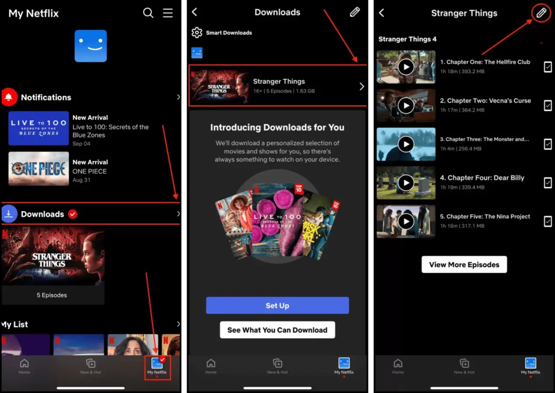Tap the '5 Episodes' caption under poster
The width and height of the screenshot is (555, 393).
52,295
